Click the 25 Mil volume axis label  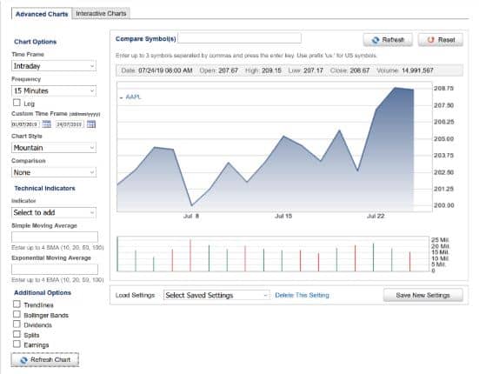point(440,240)
